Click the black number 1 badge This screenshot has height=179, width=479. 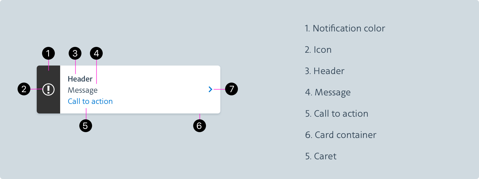pyautogui.click(x=48, y=54)
